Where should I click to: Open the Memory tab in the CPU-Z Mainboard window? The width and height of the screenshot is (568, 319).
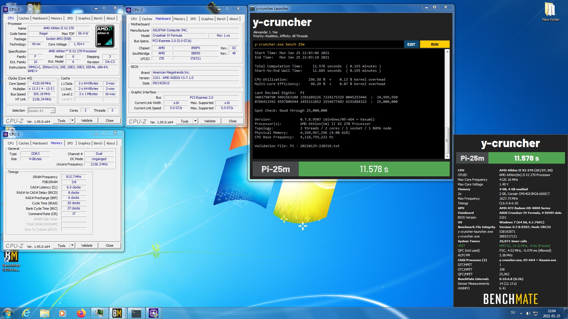click(x=179, y=19)
